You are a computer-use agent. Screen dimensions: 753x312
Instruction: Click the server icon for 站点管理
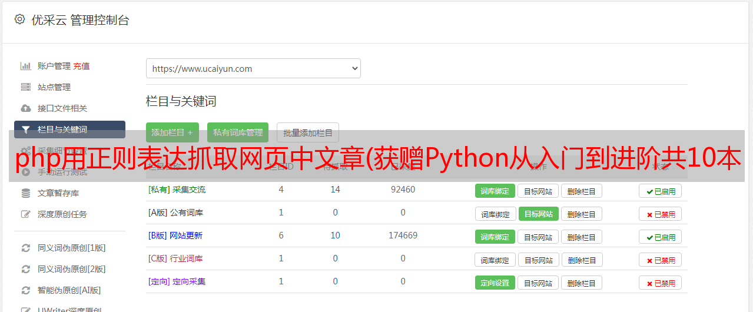[x=26, y=87]
